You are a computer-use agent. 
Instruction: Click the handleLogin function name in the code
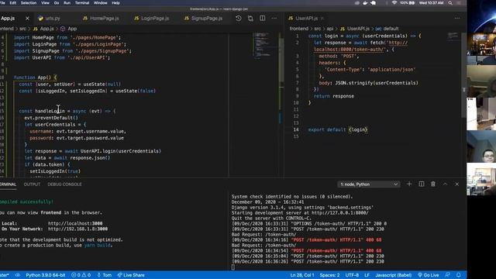tap(50, 111)
